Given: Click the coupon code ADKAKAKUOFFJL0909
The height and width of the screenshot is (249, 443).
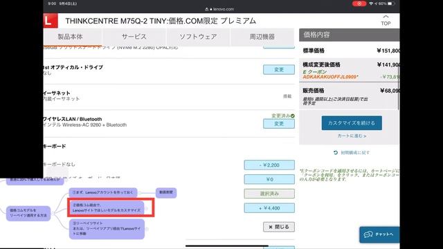Looking at the screenshot, I should [x=330, y=77].
